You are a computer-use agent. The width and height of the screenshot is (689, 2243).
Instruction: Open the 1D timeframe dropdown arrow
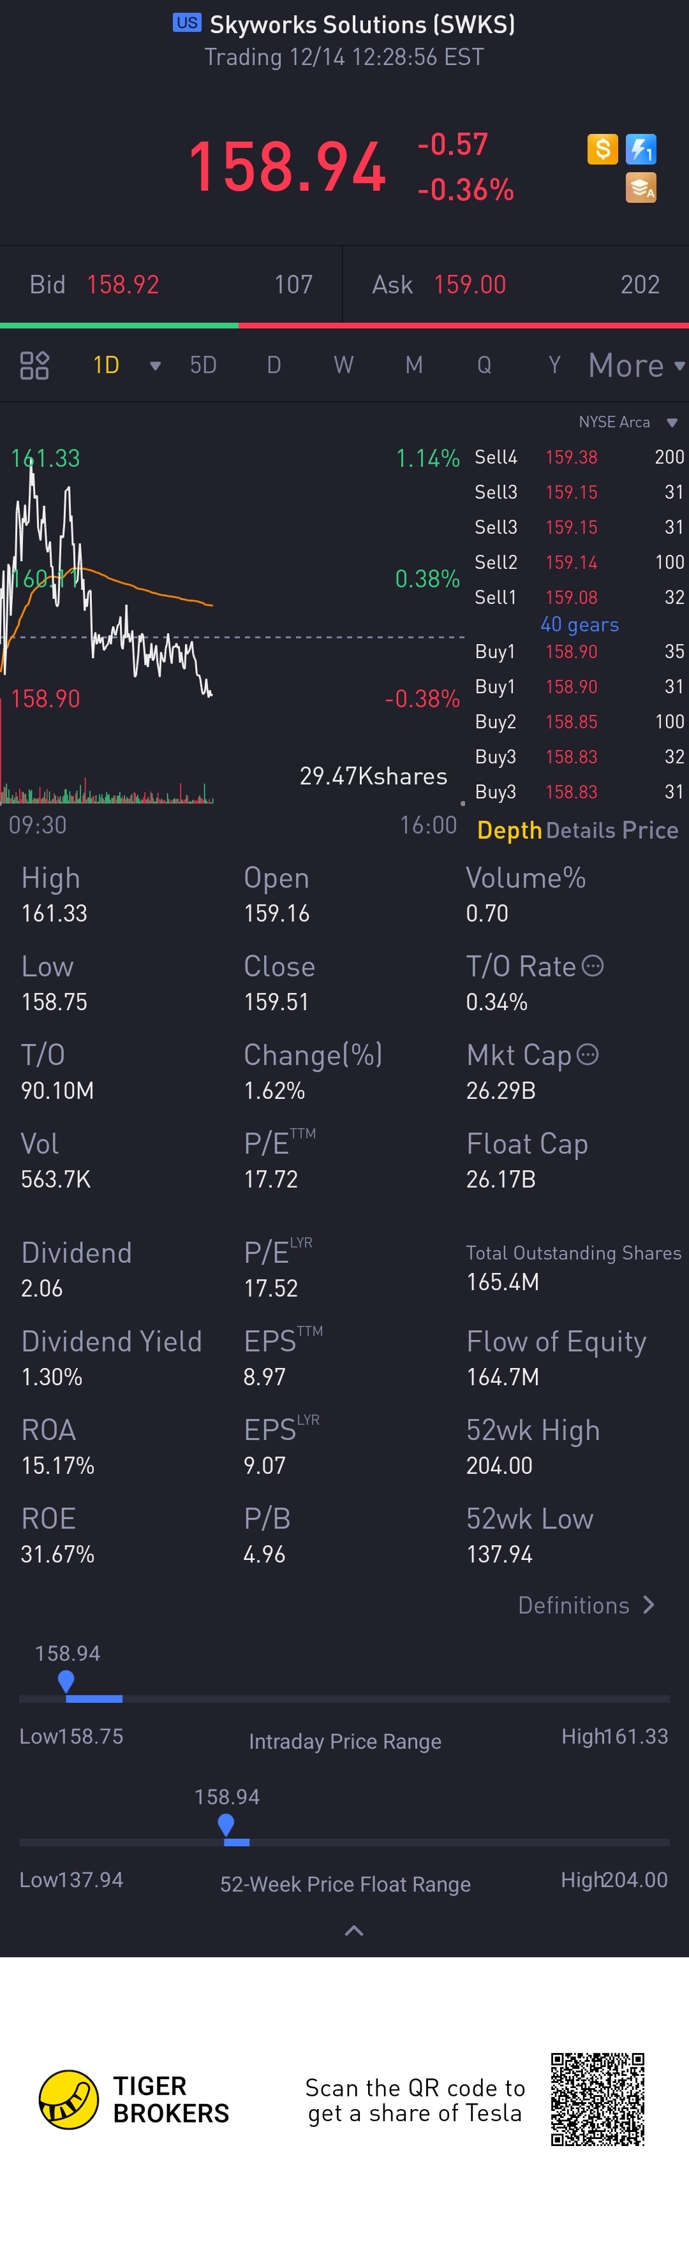[155, 365]
